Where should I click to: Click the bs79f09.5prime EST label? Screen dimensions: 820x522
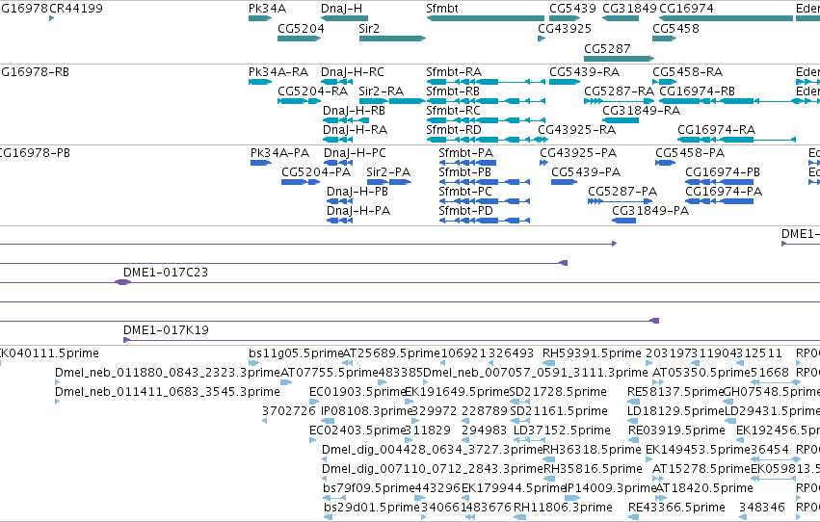(369, 488)
